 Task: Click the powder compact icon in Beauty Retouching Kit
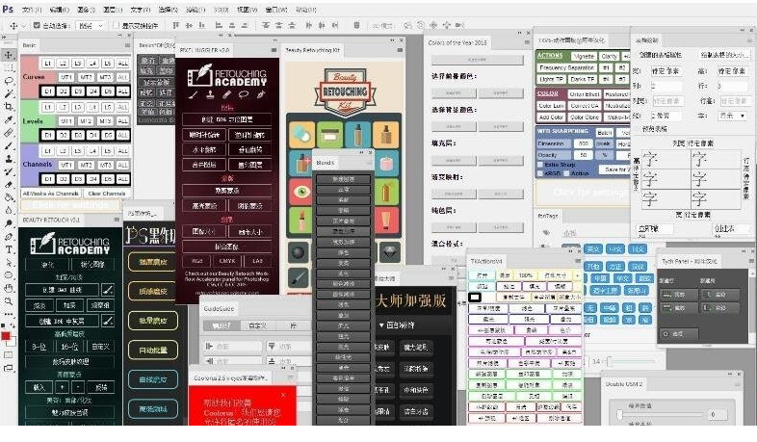pyautogui.click(x=301, y=134)
